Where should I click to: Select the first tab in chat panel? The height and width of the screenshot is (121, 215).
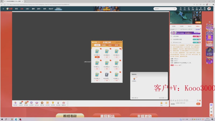point(174,26)
